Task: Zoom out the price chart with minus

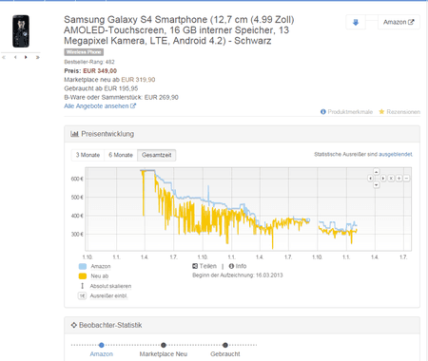Action: point(406,179)
